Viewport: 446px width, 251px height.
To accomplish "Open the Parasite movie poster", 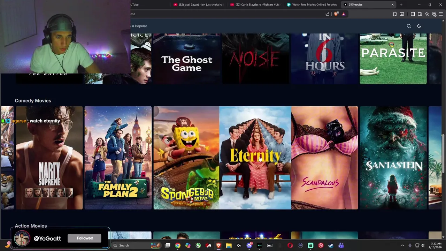I will pos(393,59).
